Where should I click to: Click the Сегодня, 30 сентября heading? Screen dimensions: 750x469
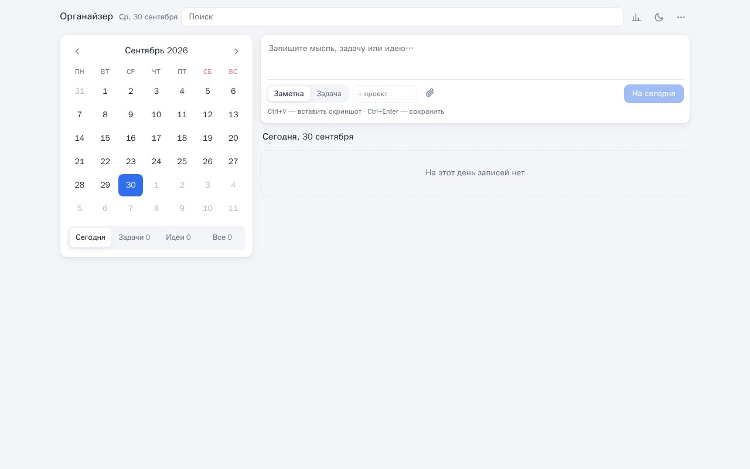click(308, 137)
